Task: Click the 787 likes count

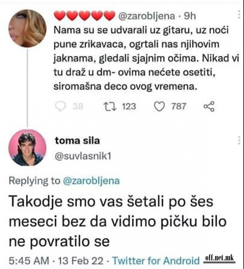Action: point(179,107)
